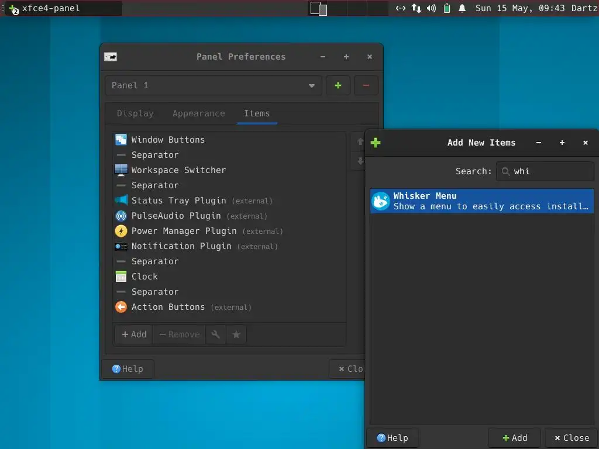599x449 pixels.
Task: Click the Clock calendar icon
Action: (121, 277)
